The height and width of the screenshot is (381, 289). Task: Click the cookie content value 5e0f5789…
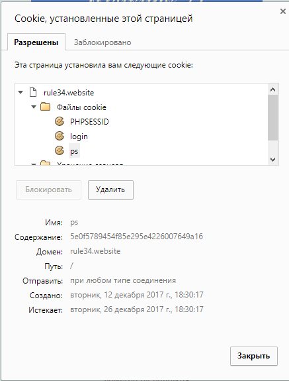tap(136, 237)
